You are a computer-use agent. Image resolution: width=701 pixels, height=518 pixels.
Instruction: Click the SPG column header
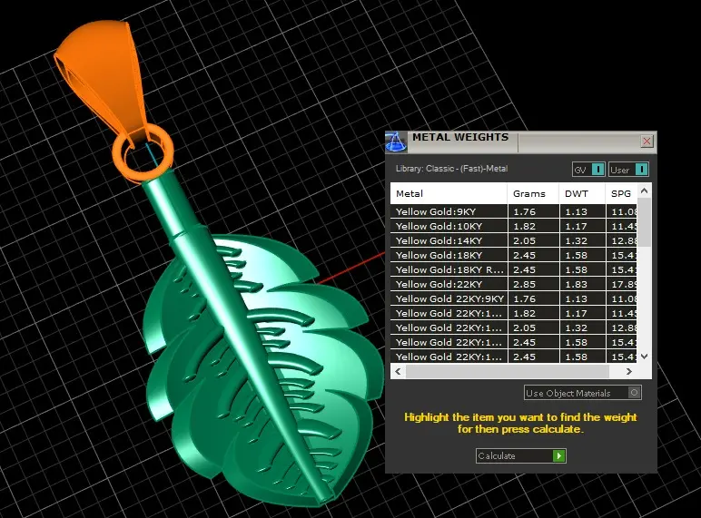click(x=621, y=194)
